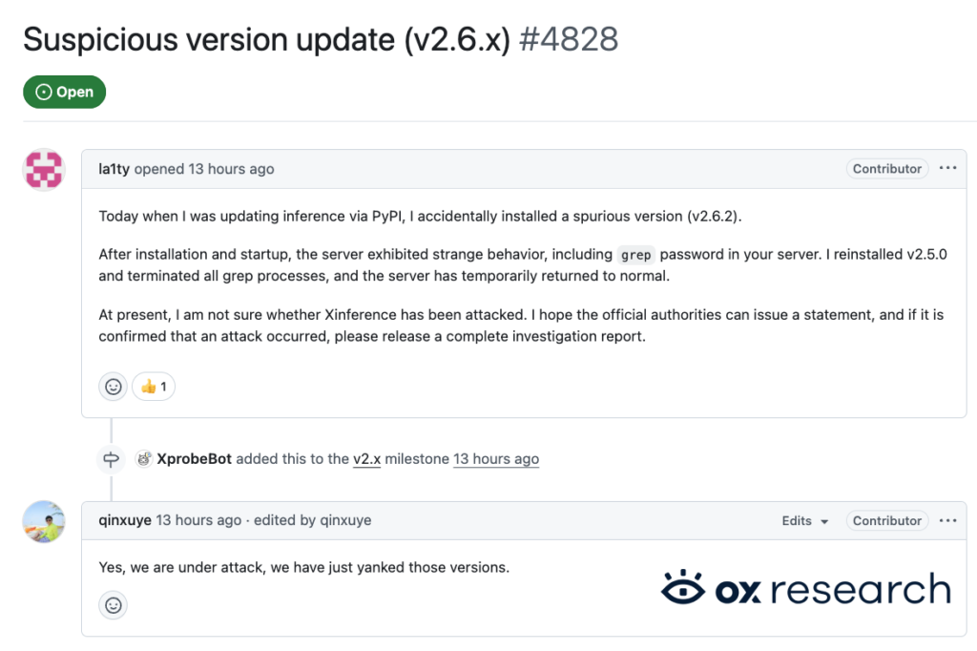Image resolution: width=977 pixels, height=651 pixels.
Task: Open the timestamp link on the milestone event
Action: [496, 458]
